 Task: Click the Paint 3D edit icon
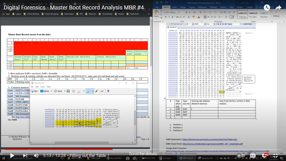pyautogui.click(x=108, y=91)
